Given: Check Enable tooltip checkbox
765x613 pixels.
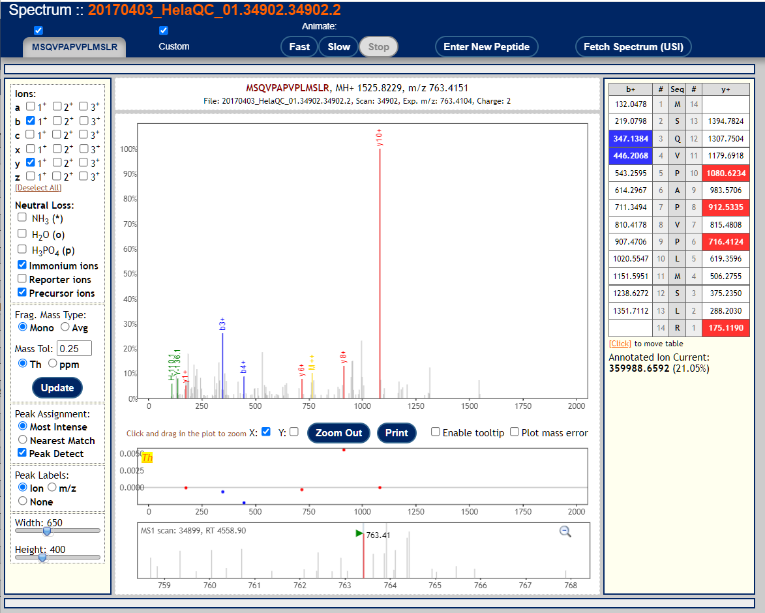Looking at the screenshot, I should pyautogui.click(x=435, y=432).
